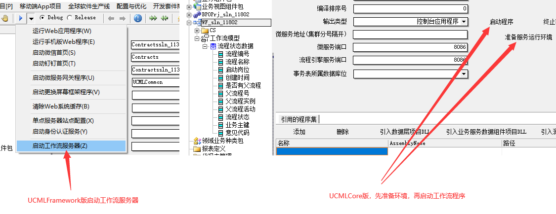Screen dimensions: 556x214
Task: Open the 配置与优化 menu
Action: 131,6
